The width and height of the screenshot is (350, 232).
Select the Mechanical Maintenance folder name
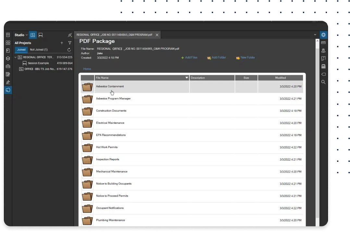pos(112,172)
